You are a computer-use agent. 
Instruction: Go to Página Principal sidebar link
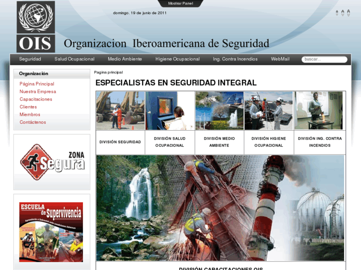pos(37,84)
